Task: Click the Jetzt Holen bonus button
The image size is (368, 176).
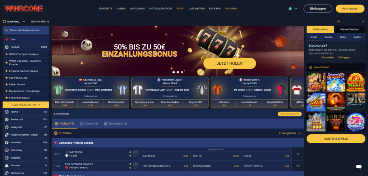Action: pyautogui.click(x=230, y=63)
